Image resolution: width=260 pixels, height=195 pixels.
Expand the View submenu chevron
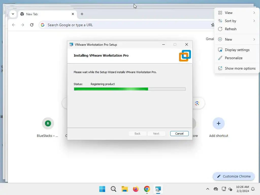pyautogui.click(x=254, y=13)
